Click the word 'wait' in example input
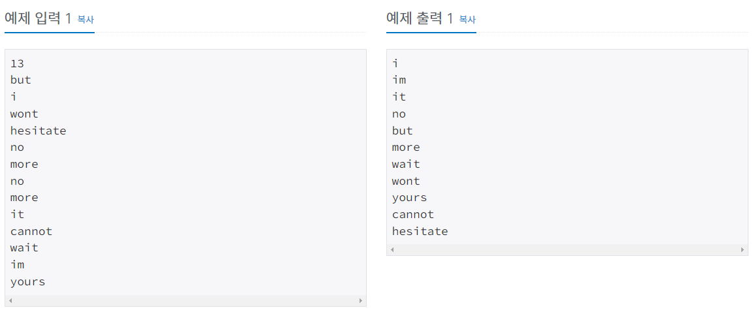Image resolution: width=755 pixels, height=316 pixels. click(24, 248)
